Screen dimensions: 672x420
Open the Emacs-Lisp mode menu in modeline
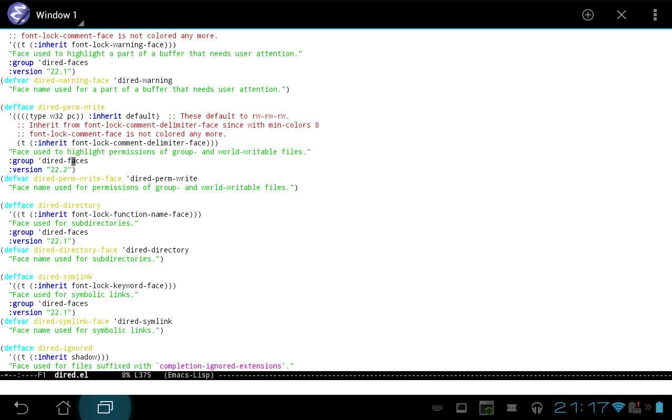point(189,375)
